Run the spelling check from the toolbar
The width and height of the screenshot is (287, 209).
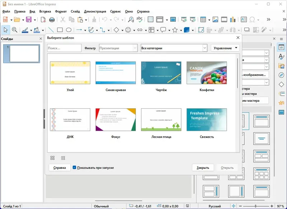coord(139,20)
